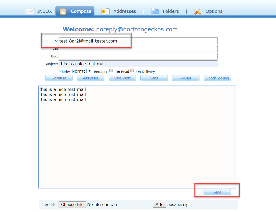Open the Priority dropdown
The image size is (276, 212).
tap(81, 71)
